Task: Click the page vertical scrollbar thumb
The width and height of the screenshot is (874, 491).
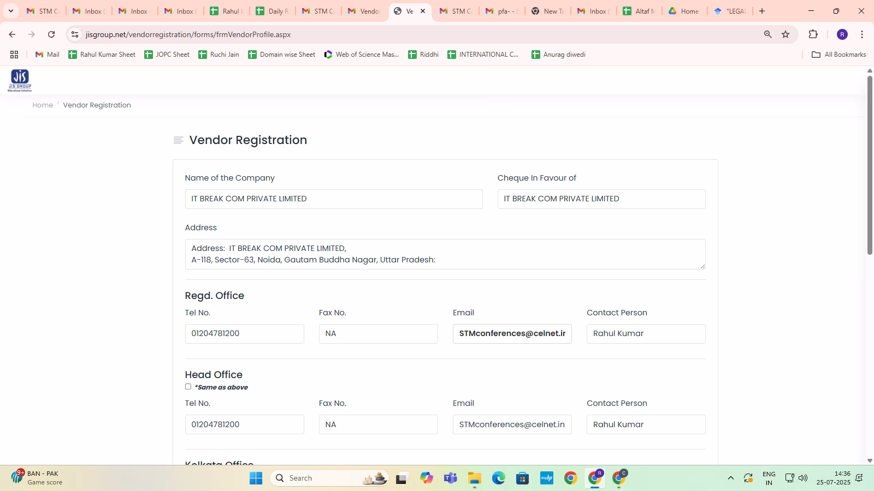Action: coord(870,165)
